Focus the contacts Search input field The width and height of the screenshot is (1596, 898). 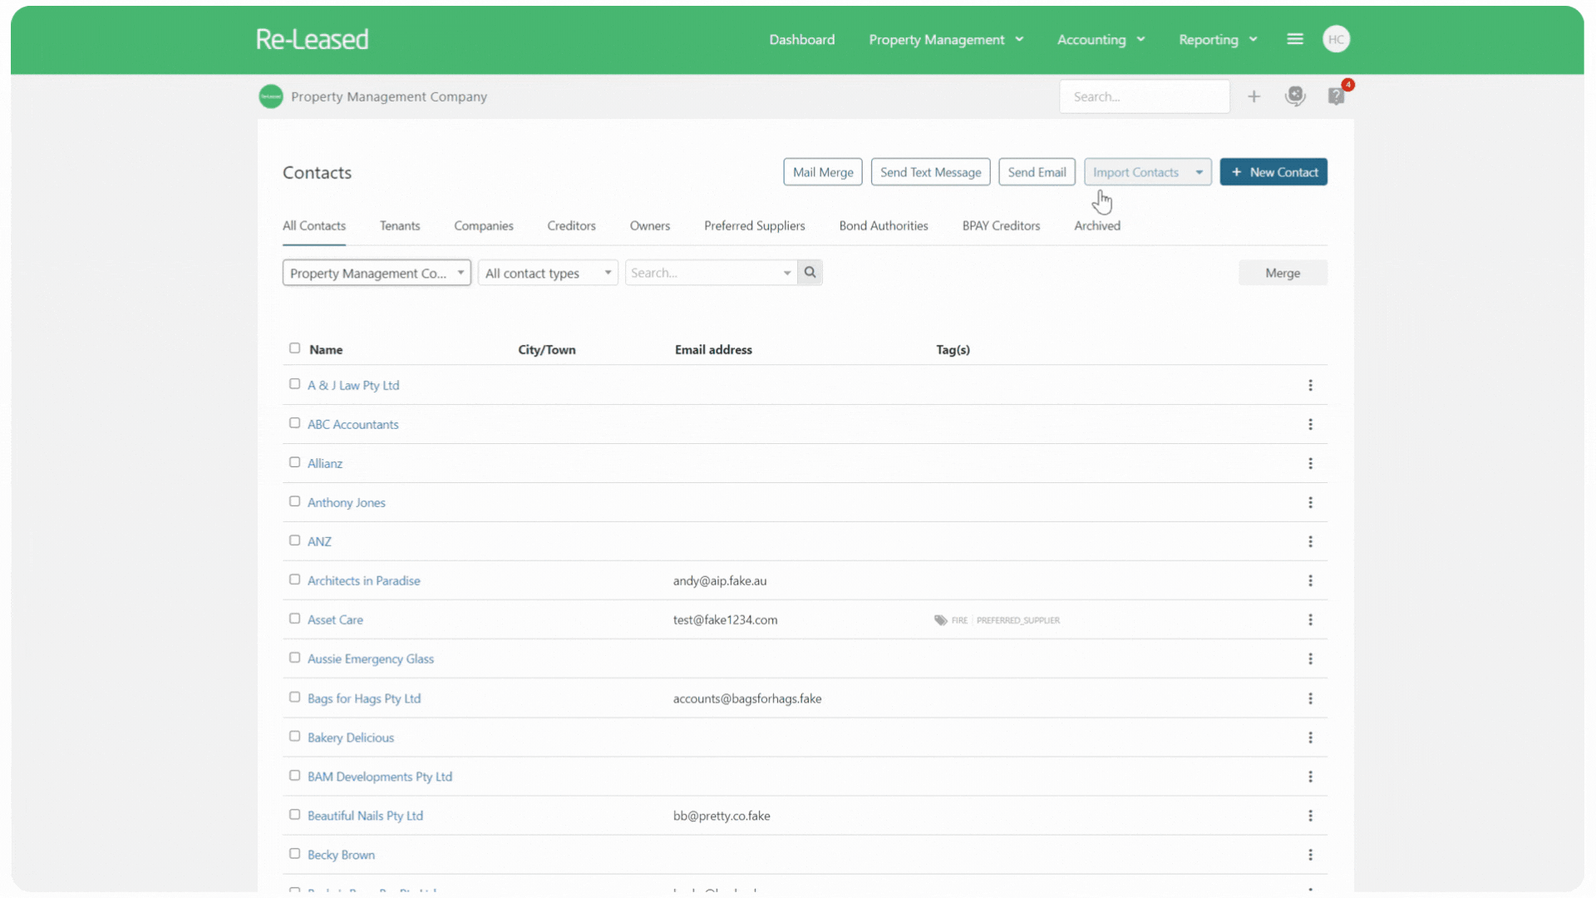coord(703,273)
